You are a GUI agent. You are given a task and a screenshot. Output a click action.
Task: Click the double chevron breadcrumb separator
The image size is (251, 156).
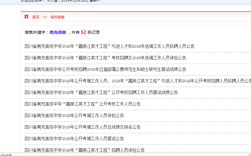coord(45,17)
